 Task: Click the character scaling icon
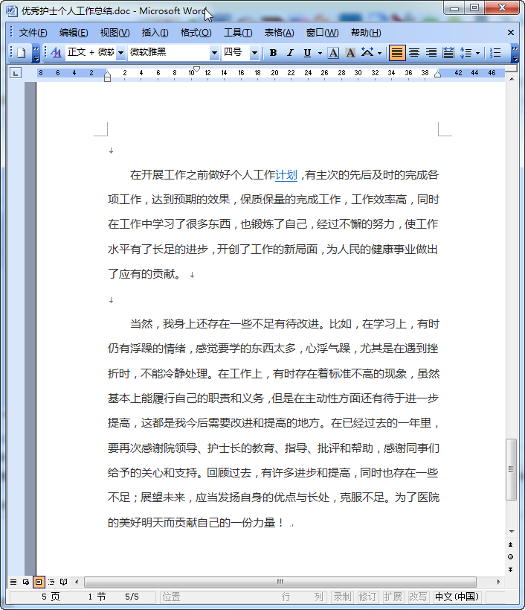(367, 53)
